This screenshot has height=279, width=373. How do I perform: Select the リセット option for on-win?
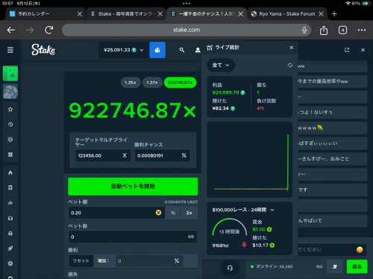pyautogui.click(x=81, y=261)
